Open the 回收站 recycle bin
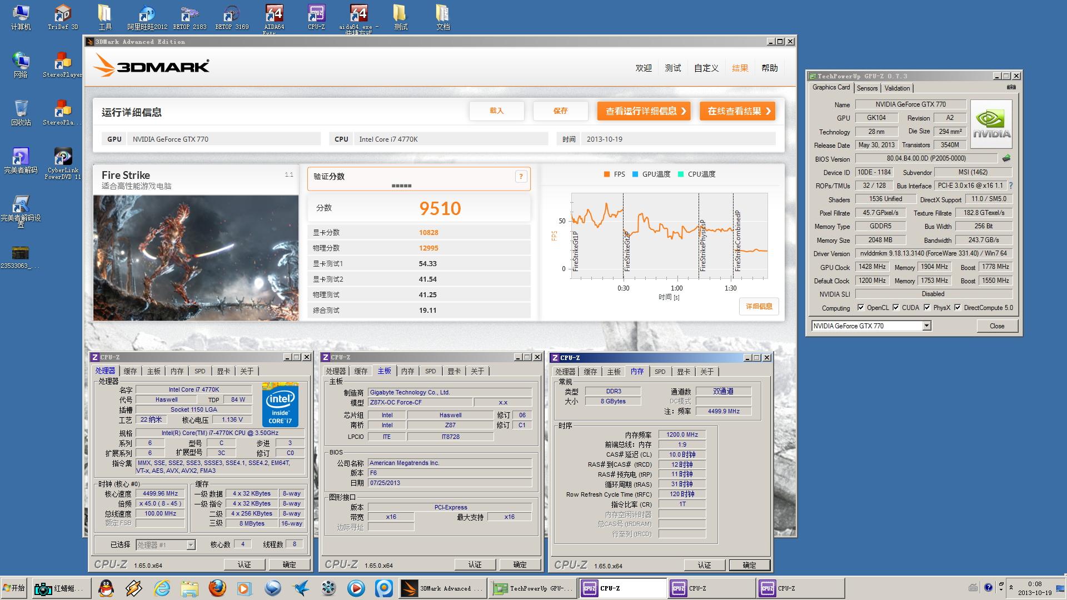 (21, 113)
